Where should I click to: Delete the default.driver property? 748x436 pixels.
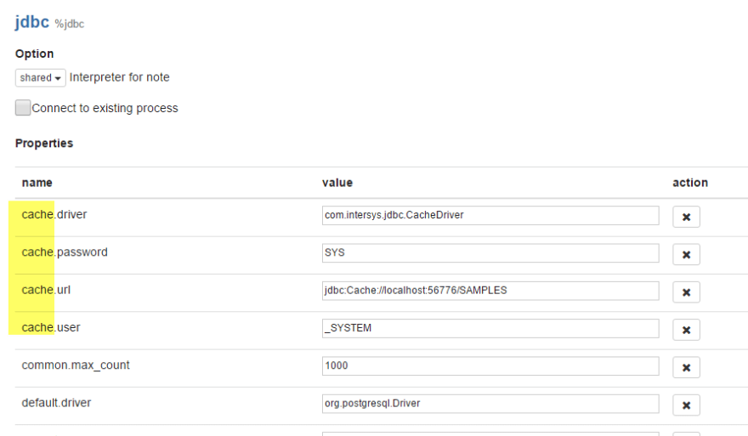point(686,405)
